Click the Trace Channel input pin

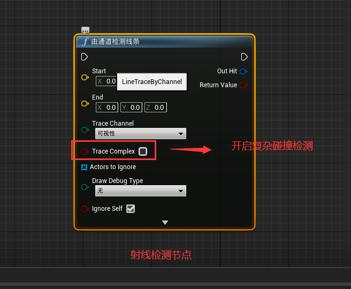point(85,130)
